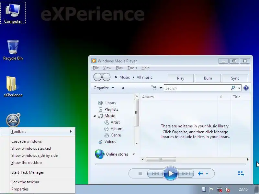Skip to previous track
Screen dimensions: 259x194
click(x=155, y=174)
